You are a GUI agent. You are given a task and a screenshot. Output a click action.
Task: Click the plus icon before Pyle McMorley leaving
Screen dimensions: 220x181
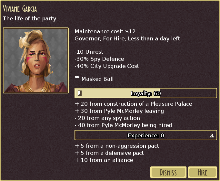(x=77, y=111)
